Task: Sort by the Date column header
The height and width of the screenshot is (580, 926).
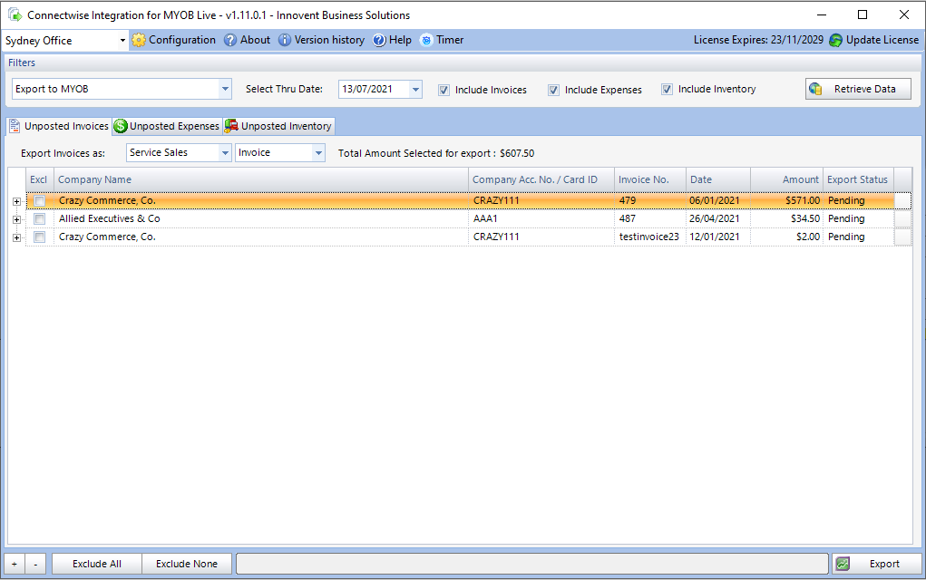Action: (718, 180)
